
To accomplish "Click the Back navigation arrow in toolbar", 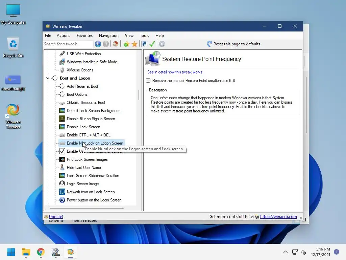I will tap(98, 44).
